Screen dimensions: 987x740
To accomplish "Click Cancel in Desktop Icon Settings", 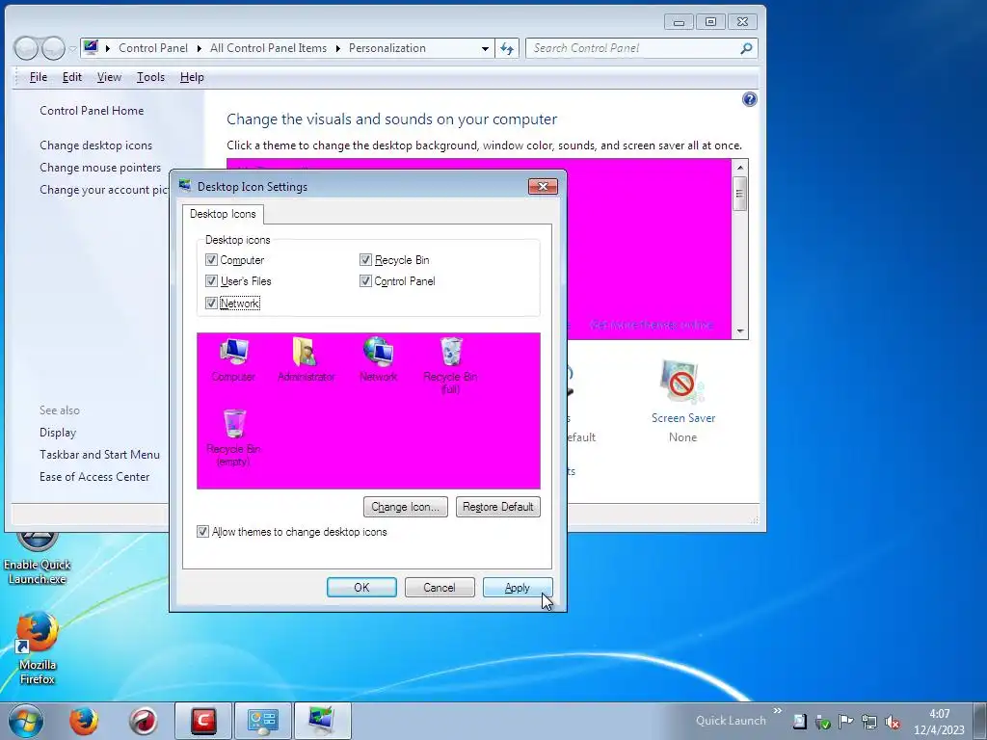I will point(440,587).
